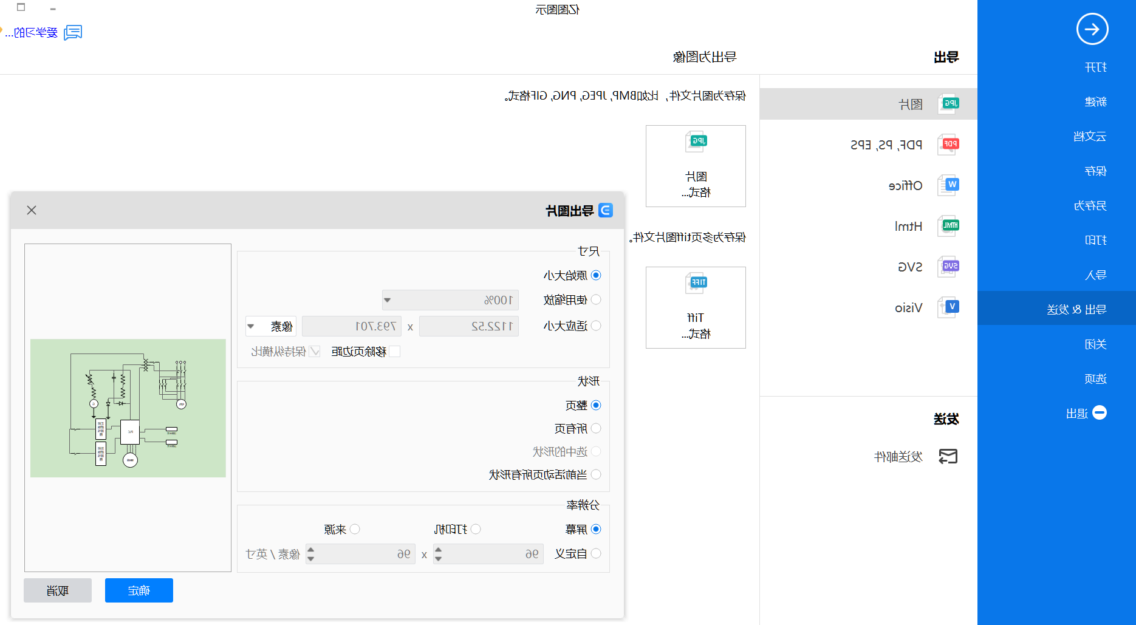This screenshot has width=1136, height=625.
Task: Click the height field 793.701
Action: click(352, 326)
